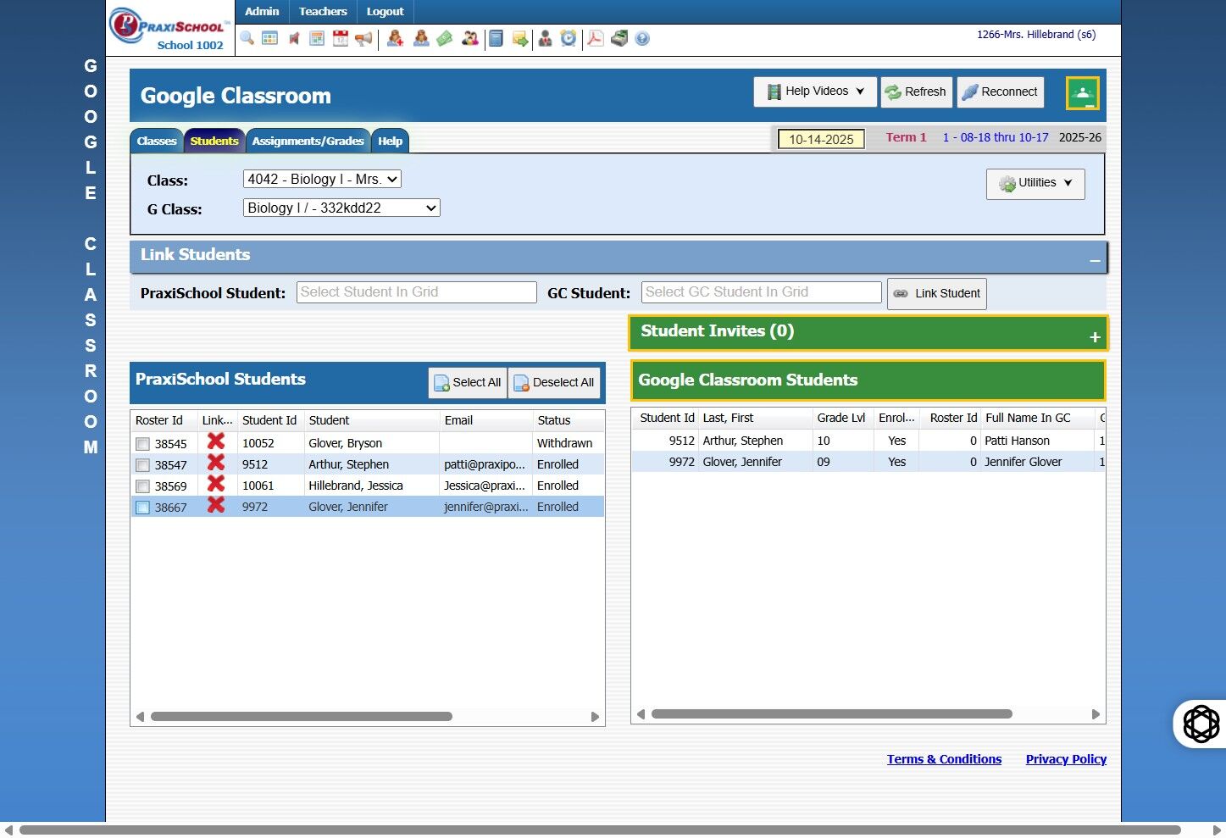Viewport: 1226px width, 838px height.
Task: Open the Utilities dropdown menu
Action: (1035, 183)
